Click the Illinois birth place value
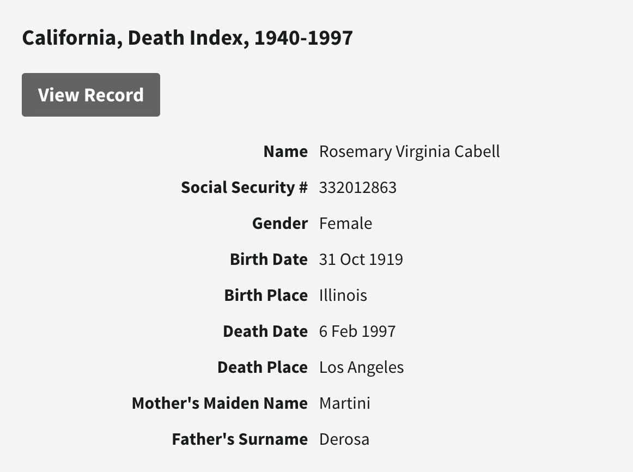Viewport: 633px width, 472px height. pyautogui.click(x=343, y=295)
